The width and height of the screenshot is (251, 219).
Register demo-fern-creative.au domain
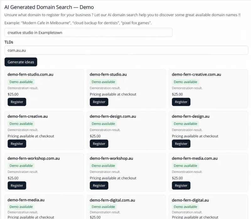point(17,143)
